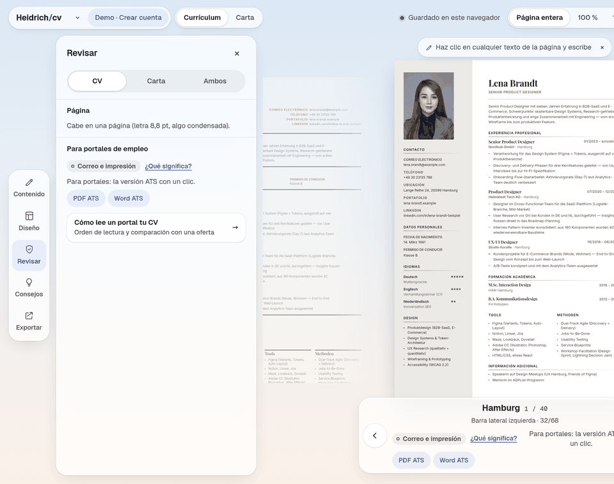Click Englisch language rating dots
The image size is (614, 484).
tap(457, 289)
